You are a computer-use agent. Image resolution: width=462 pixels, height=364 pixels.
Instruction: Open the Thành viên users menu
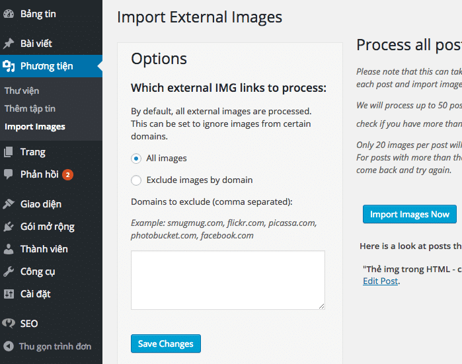[44, 249]
